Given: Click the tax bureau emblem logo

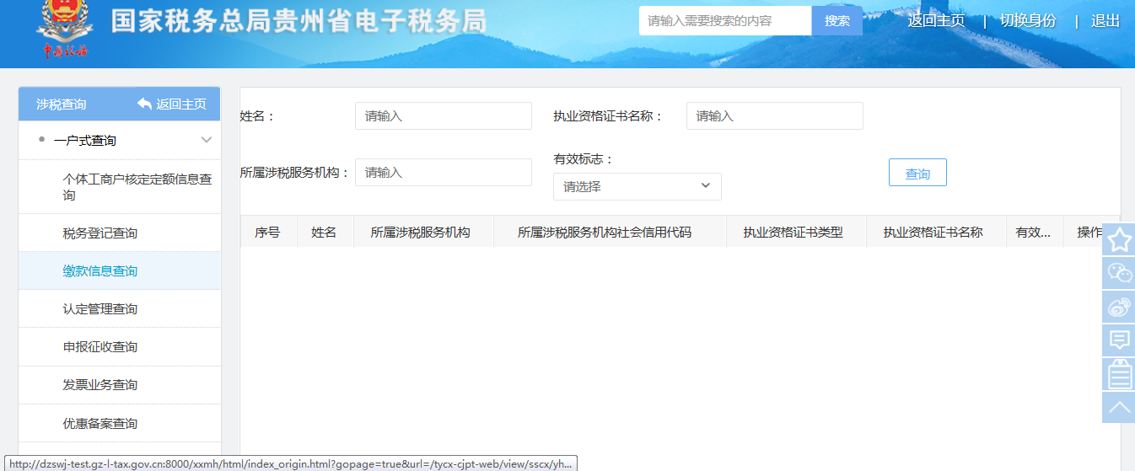Looking at the screenshot, I should pos(65,29).
